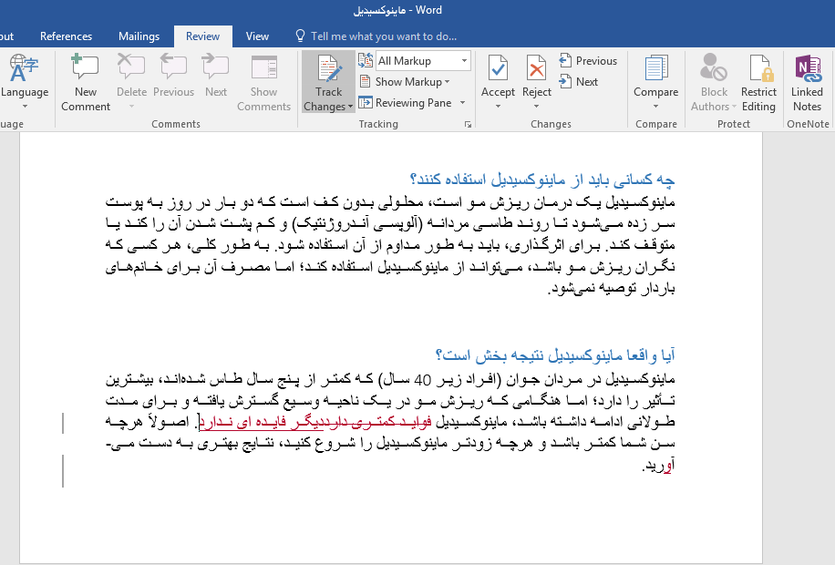Expand the Show Markup menu
Viewport: 835px width, 565px height.
pyautogui.click(x=405, y=81)
